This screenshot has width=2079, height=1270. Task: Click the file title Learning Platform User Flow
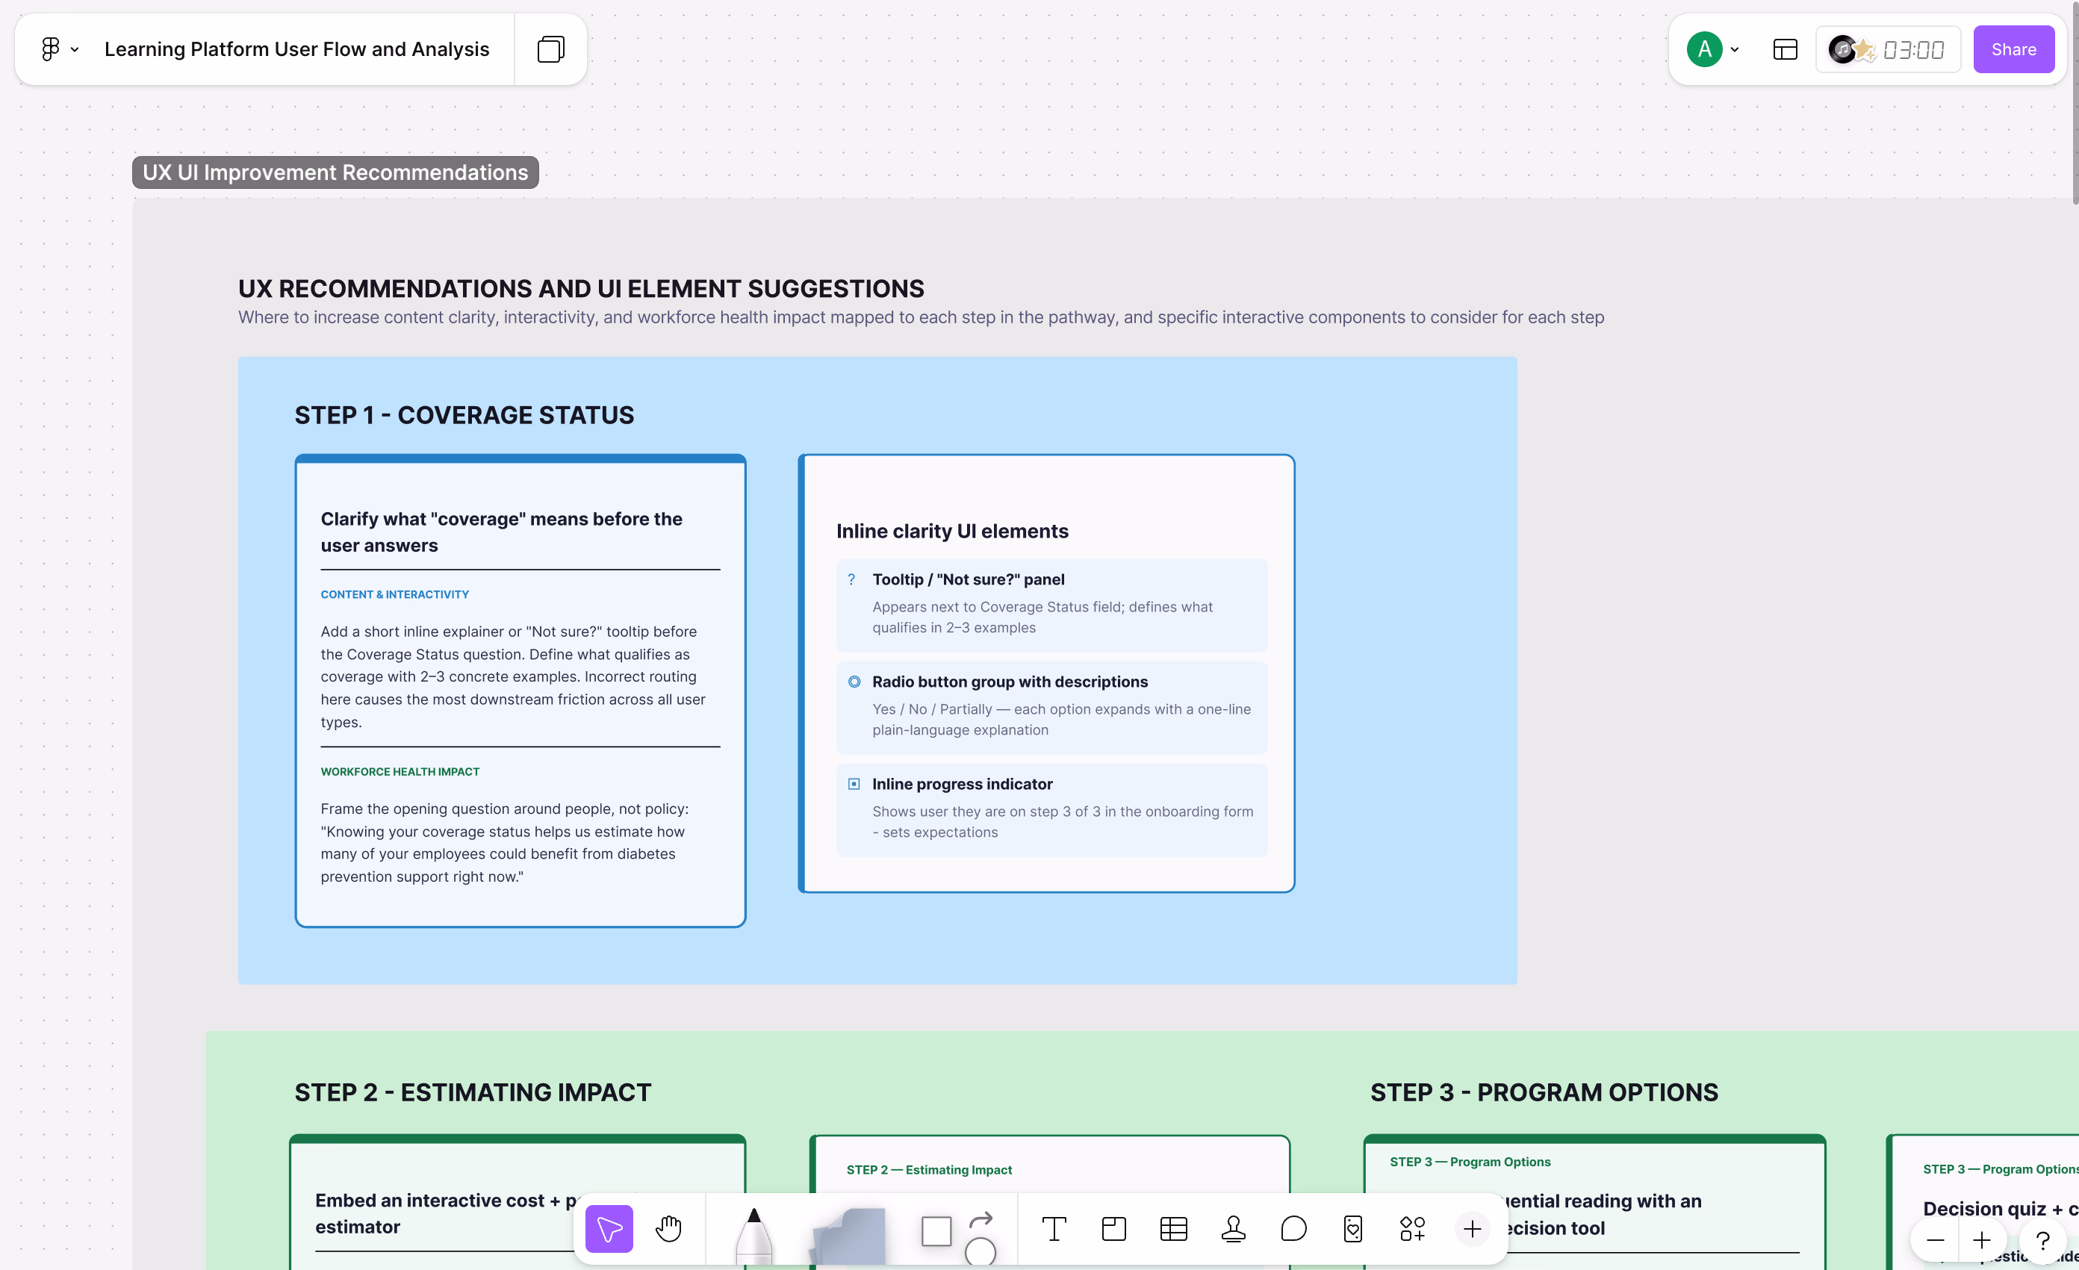click(296, 49)
